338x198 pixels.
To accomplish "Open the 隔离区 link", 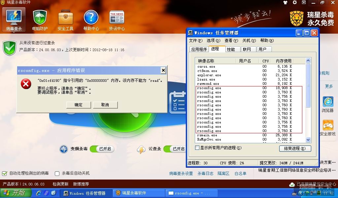I will 223,174.
